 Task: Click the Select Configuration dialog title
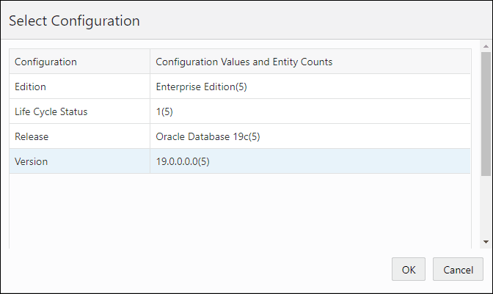pos(74,21)
